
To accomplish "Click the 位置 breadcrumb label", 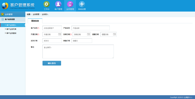I will 29,14.
